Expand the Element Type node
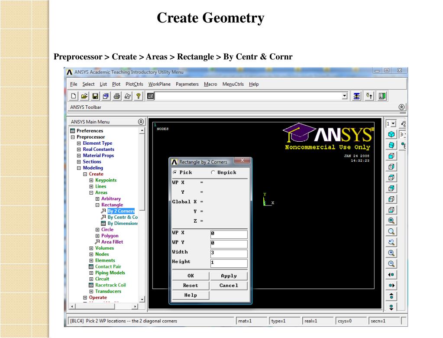Screen dimensions: 443x338 click(x=79, y=143)
